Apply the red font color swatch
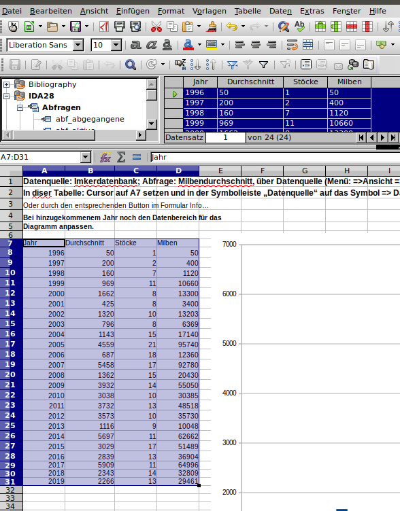 pos(188,45)
